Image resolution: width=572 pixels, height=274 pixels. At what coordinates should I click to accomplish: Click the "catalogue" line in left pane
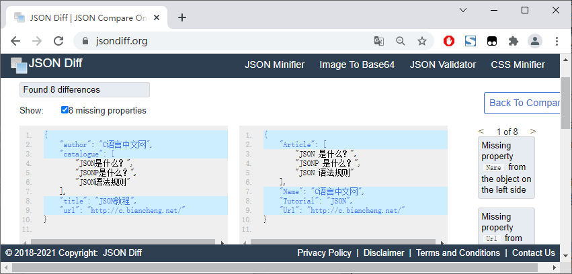tap(136, 154)
